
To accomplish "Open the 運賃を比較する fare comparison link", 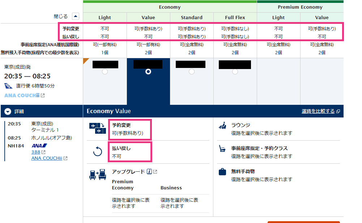I will 318,111.
